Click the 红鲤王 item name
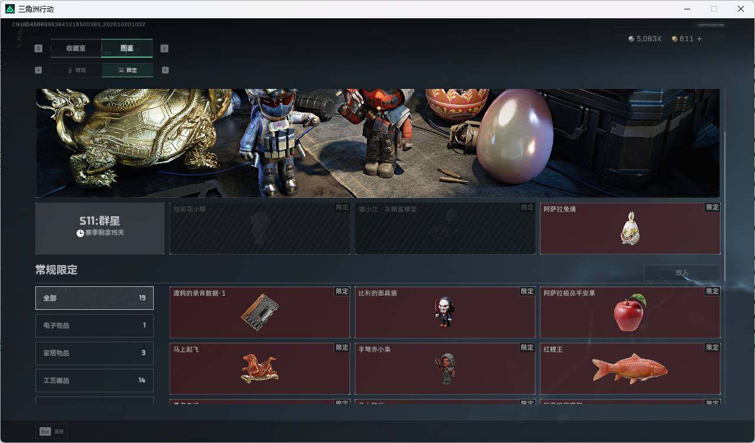The height and width of the screenshot is (443, 755). tap(553, 349)
